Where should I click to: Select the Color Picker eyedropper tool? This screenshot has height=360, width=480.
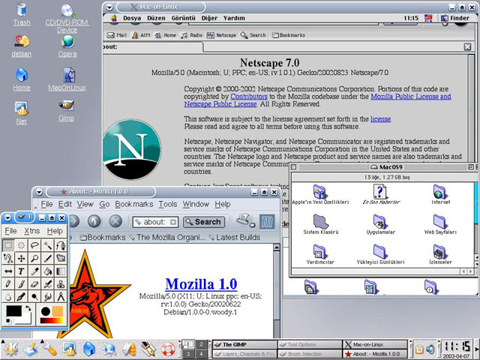pyautogui.click(x=34, y=271)
